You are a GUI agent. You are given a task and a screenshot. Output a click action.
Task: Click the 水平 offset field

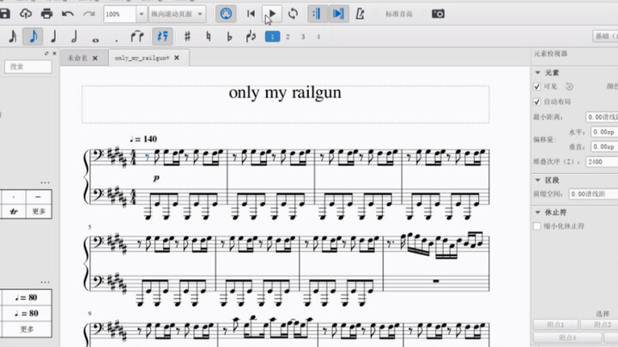[604, 132]
